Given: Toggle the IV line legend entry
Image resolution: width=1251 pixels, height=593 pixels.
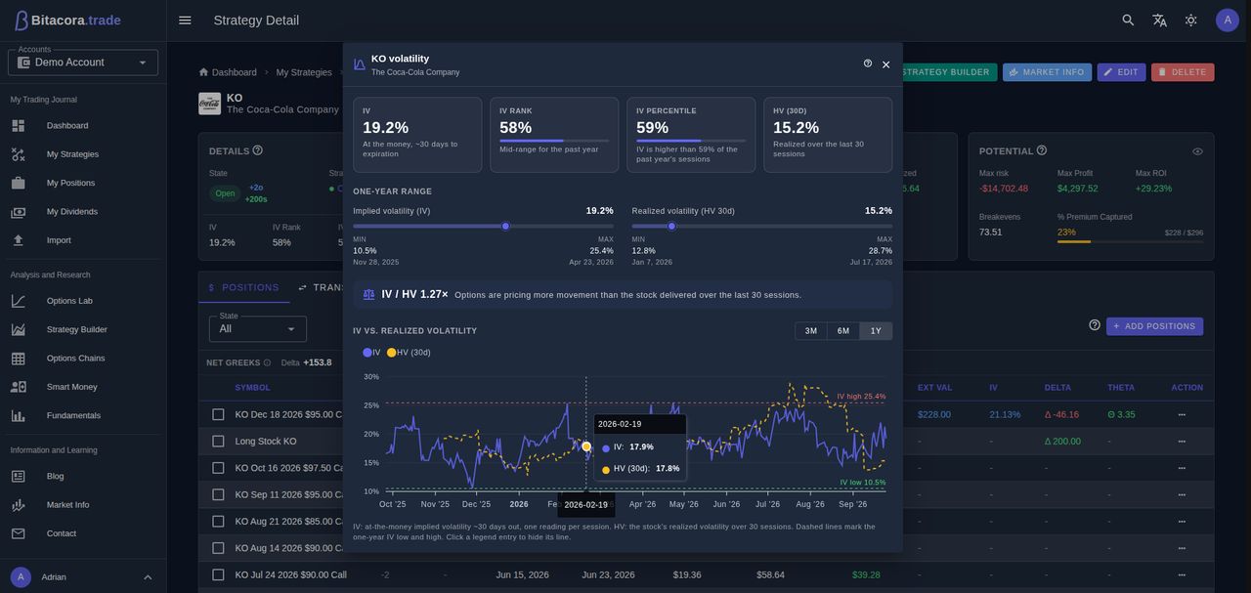Looking at the screenshot, I should [371, 353].
